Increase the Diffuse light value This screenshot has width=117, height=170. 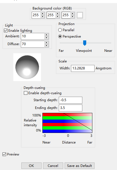[x=47, y=43]
